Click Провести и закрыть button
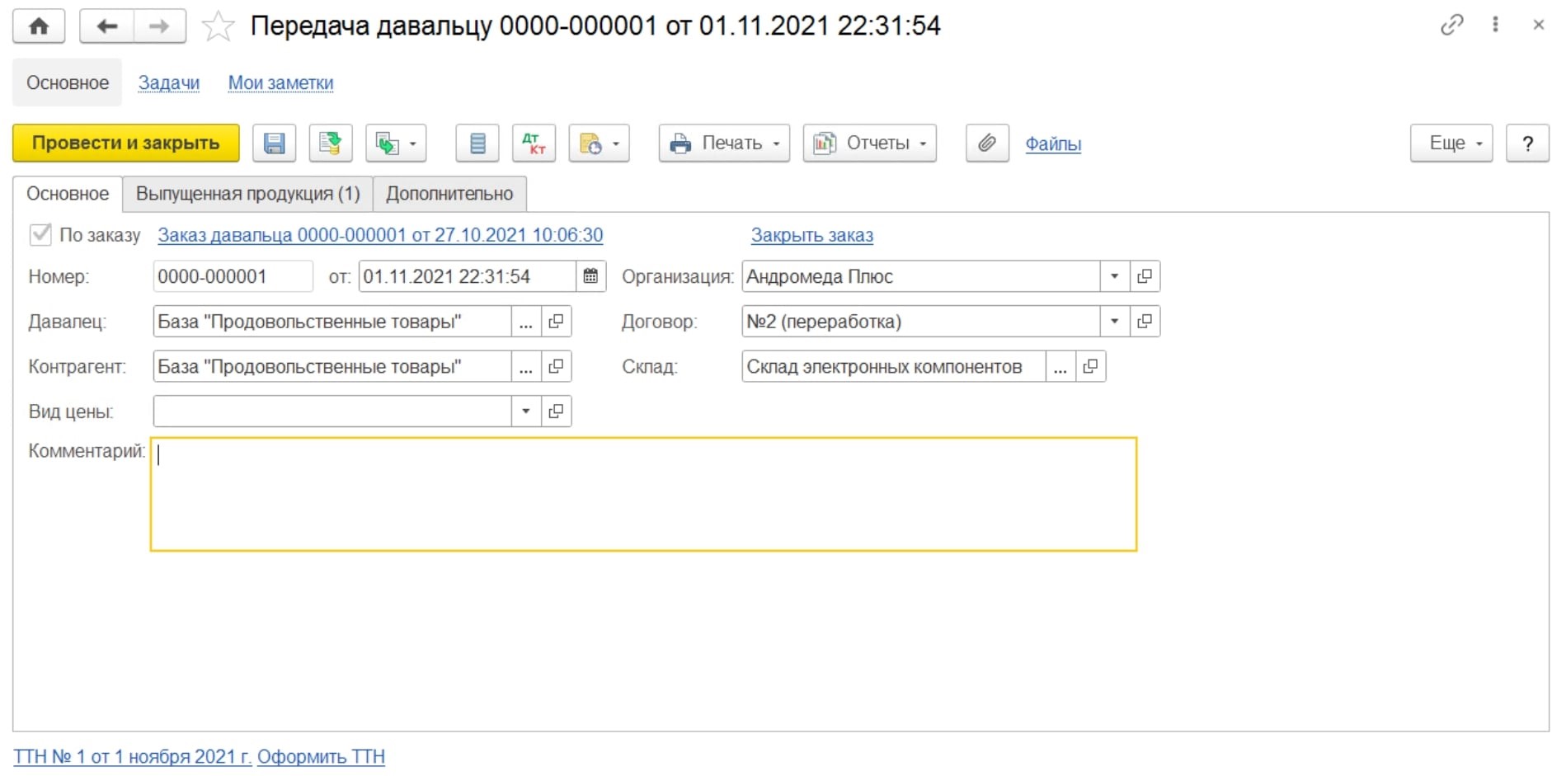Image resolution: width=1566 pixels, height=776 pixels. 126,143
